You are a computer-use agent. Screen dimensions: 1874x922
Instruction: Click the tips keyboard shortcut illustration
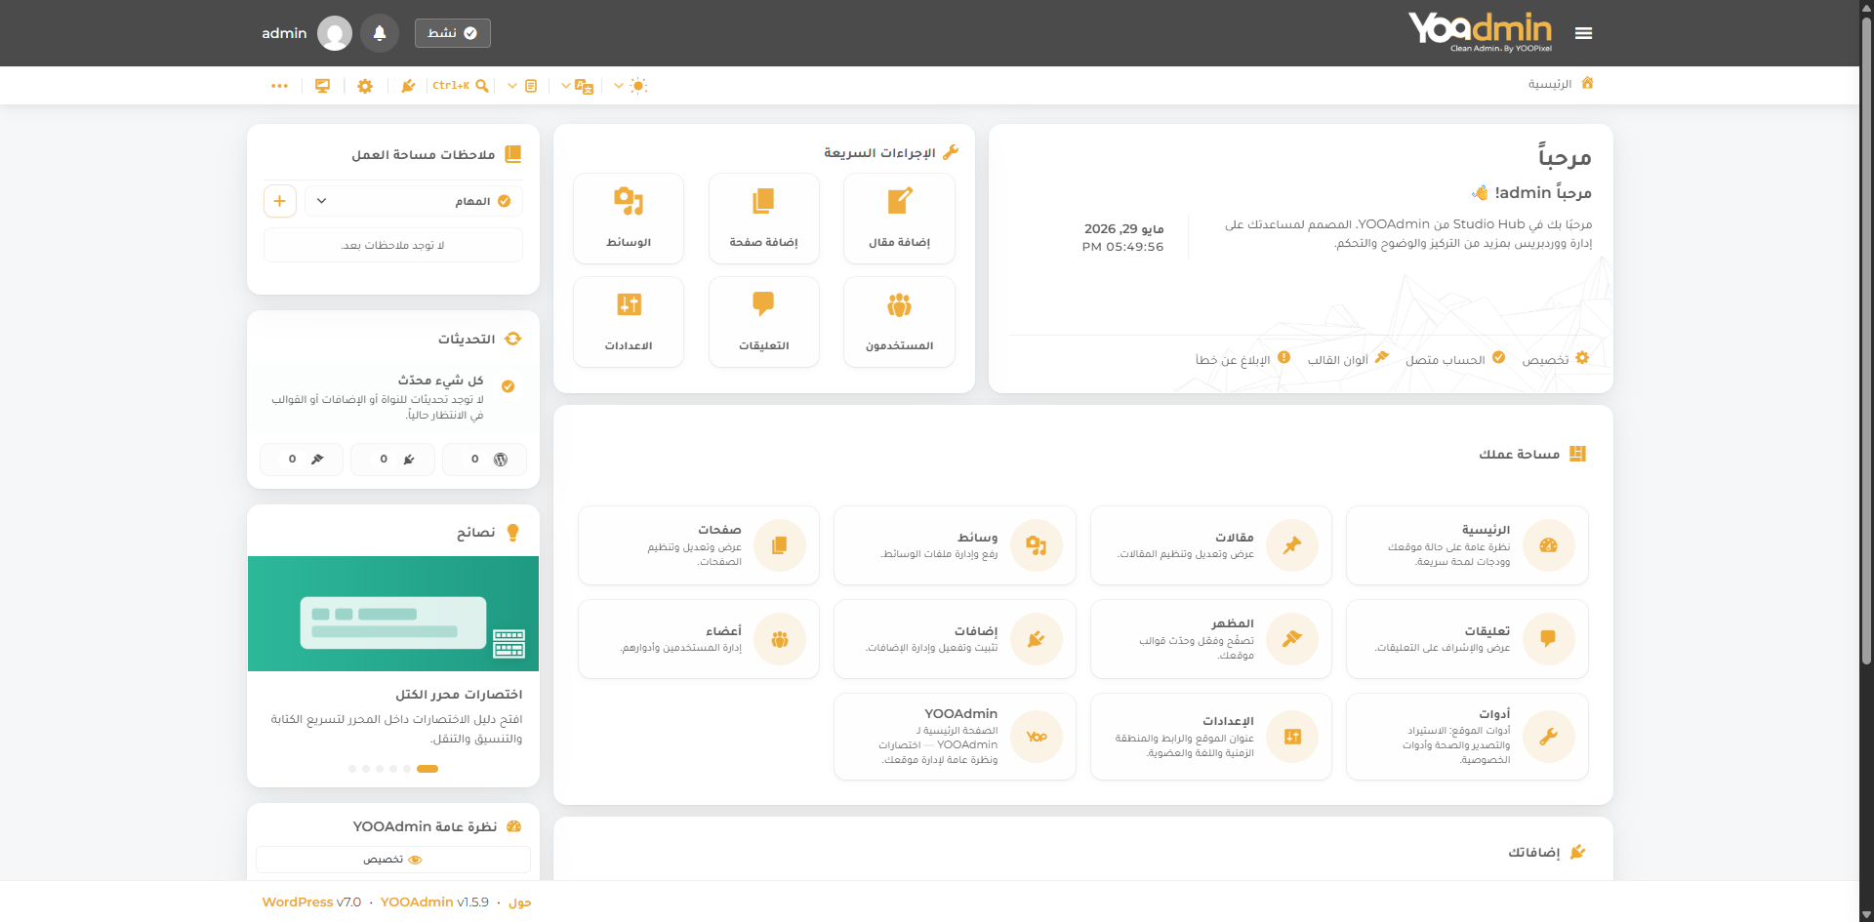pyautogui.click(x=393, y=614)
